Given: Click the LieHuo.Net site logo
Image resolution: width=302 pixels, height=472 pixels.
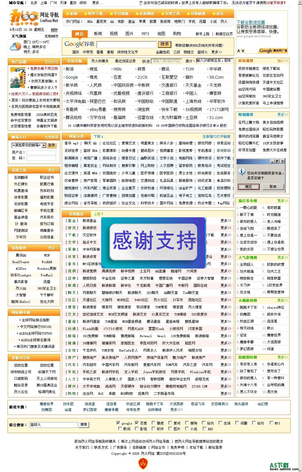Looking at the screenshot, I should 34,17.
